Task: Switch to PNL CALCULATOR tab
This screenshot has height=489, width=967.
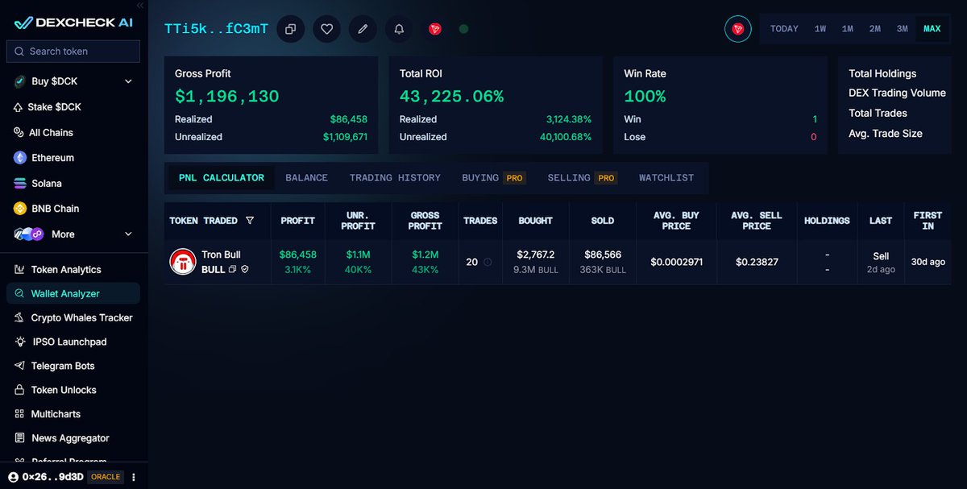Action: (x=221, y=178)
